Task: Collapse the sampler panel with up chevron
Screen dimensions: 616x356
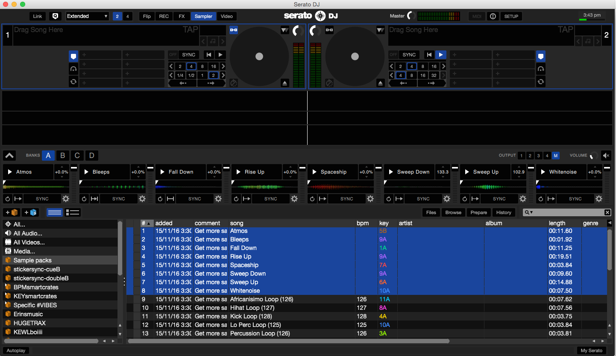Action: coord(9,156)
